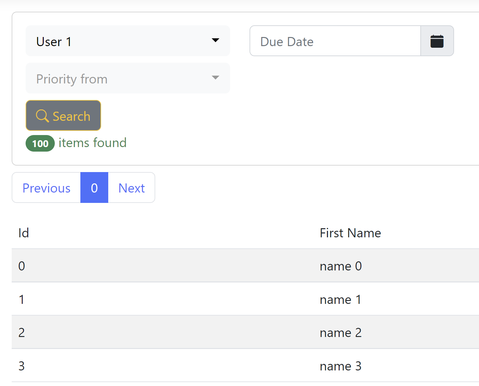
Task: Select the 'name 3' cell
Action: click(x=341, y=366)
